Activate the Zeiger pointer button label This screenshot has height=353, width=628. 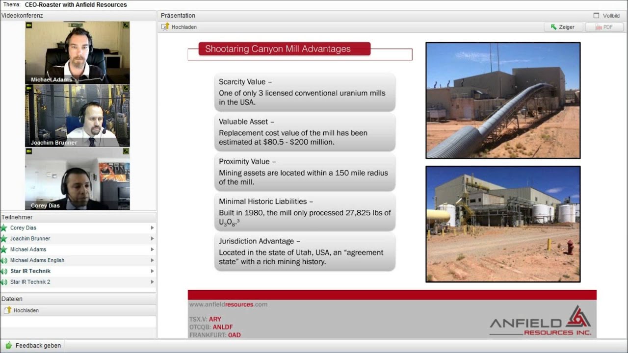[567, 27]
